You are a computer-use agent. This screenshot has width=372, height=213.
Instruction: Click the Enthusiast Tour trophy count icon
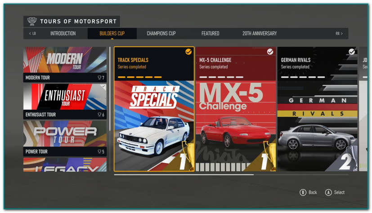(x=99, y=115)
